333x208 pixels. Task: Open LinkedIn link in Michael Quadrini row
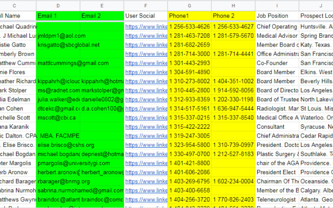[146, 27]
